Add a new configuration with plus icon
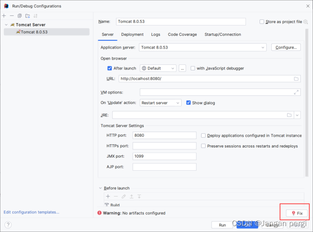The height and width of the screenshot is (232, 313). 4,16
